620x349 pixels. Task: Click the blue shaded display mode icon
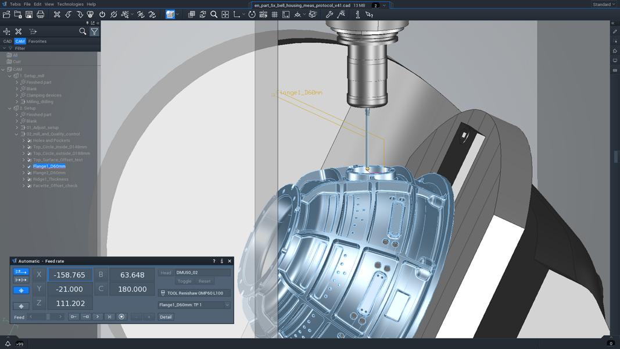(x=170, y=15)
